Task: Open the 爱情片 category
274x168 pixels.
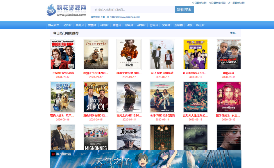Action: [x=92, y=25]
